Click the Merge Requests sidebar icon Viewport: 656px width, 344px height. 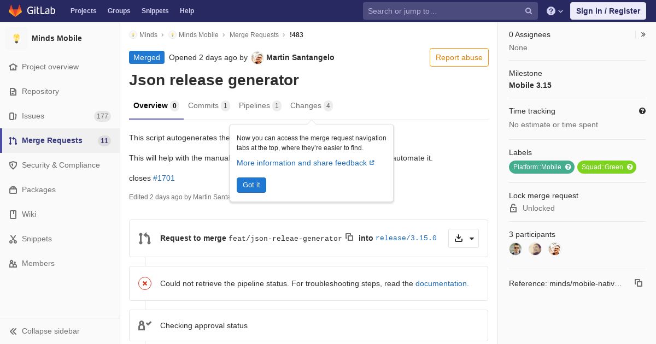click(x=13, y=140)
